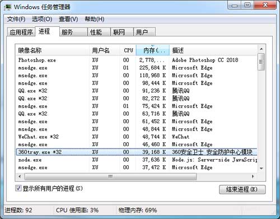Open the 帮助(H) menu
Screen dimensions: 280x219
[95, 19]
